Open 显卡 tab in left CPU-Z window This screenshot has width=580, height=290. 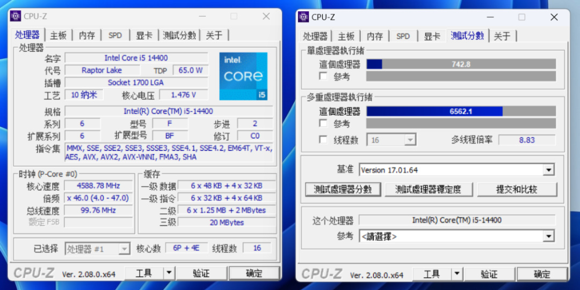[x=144, y=35]
